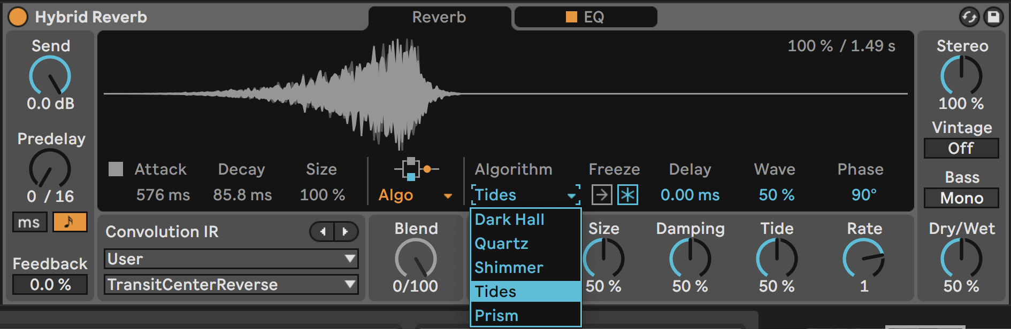The image size is (1011, 329).
Task: Toggle the Freeze snowflake button
Action: [x=627, y=195]
